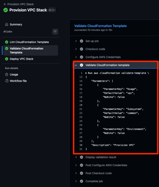This screenshot has height=187, width=159.
Task: Open the Workflow file link
Action: click(x=18, y=81)
